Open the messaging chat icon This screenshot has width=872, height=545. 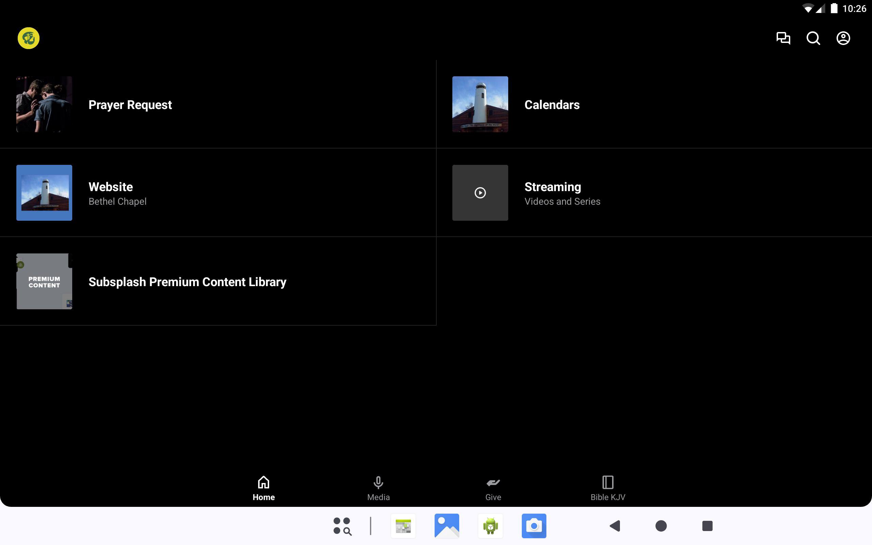tap(783, 38)
